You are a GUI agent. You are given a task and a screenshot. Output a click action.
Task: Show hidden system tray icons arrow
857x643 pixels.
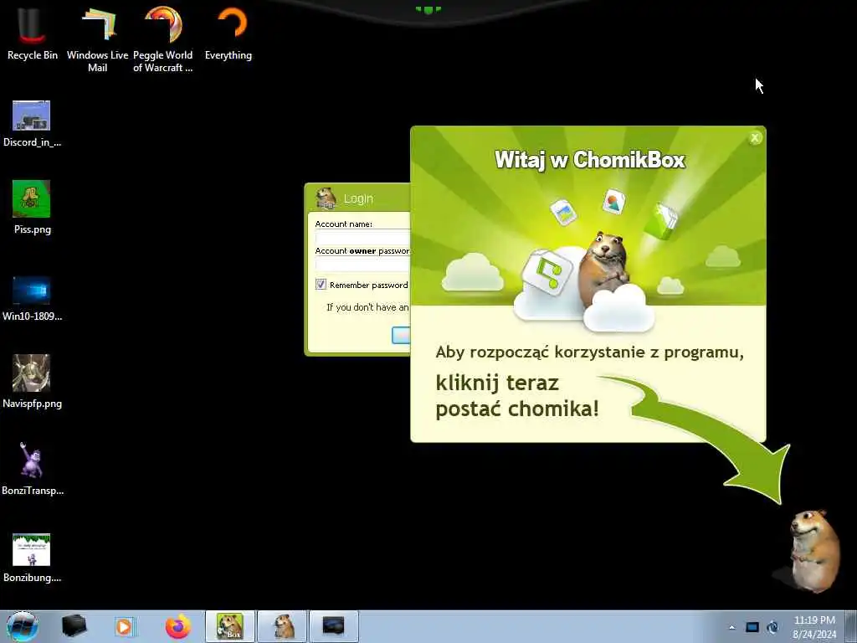pyautogui.click(x=731, y=628)
